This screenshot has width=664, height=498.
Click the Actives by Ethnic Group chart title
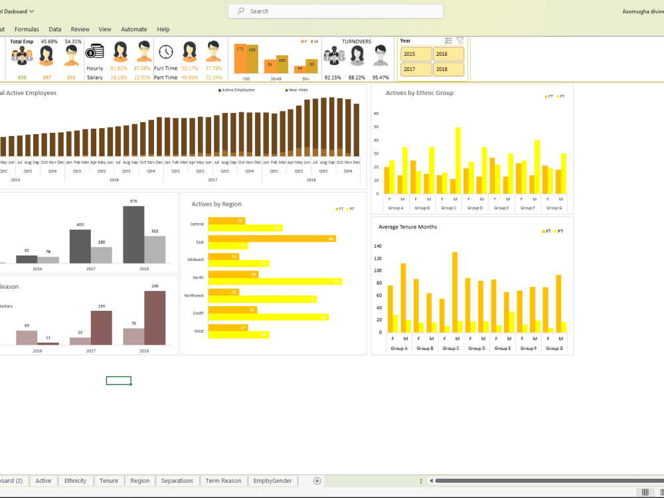pos(420,93)
